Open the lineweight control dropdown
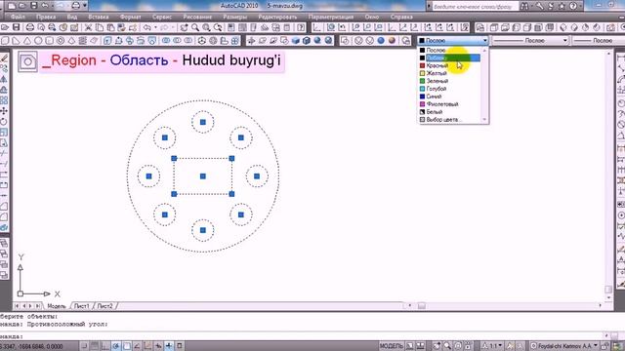Screen dimensions: 625x351 599,41
